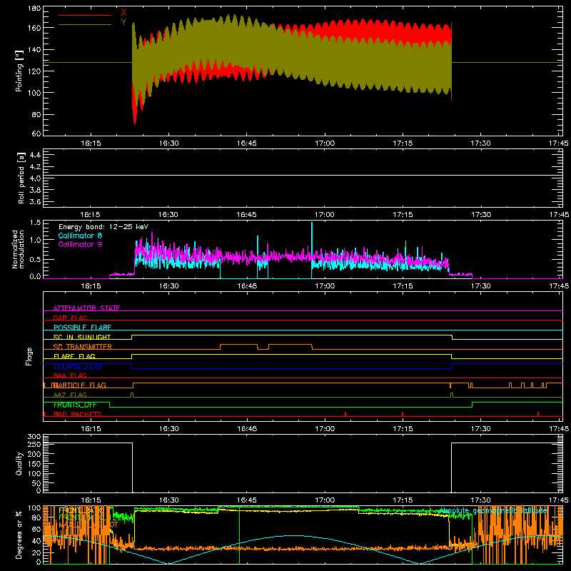Click the Pointing axis title
The height and width of the screenshot is (571, 571).
(19, 71)
